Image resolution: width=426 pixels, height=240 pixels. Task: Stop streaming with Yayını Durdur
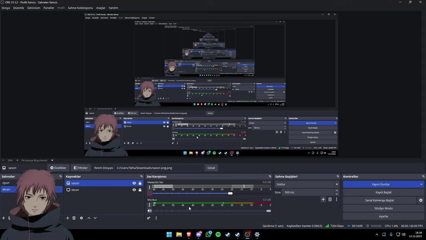coord(381,184)
